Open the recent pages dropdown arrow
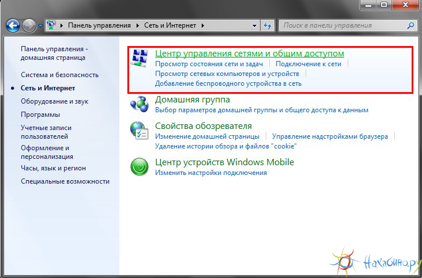The image size is (422, 278). point(40,26)
